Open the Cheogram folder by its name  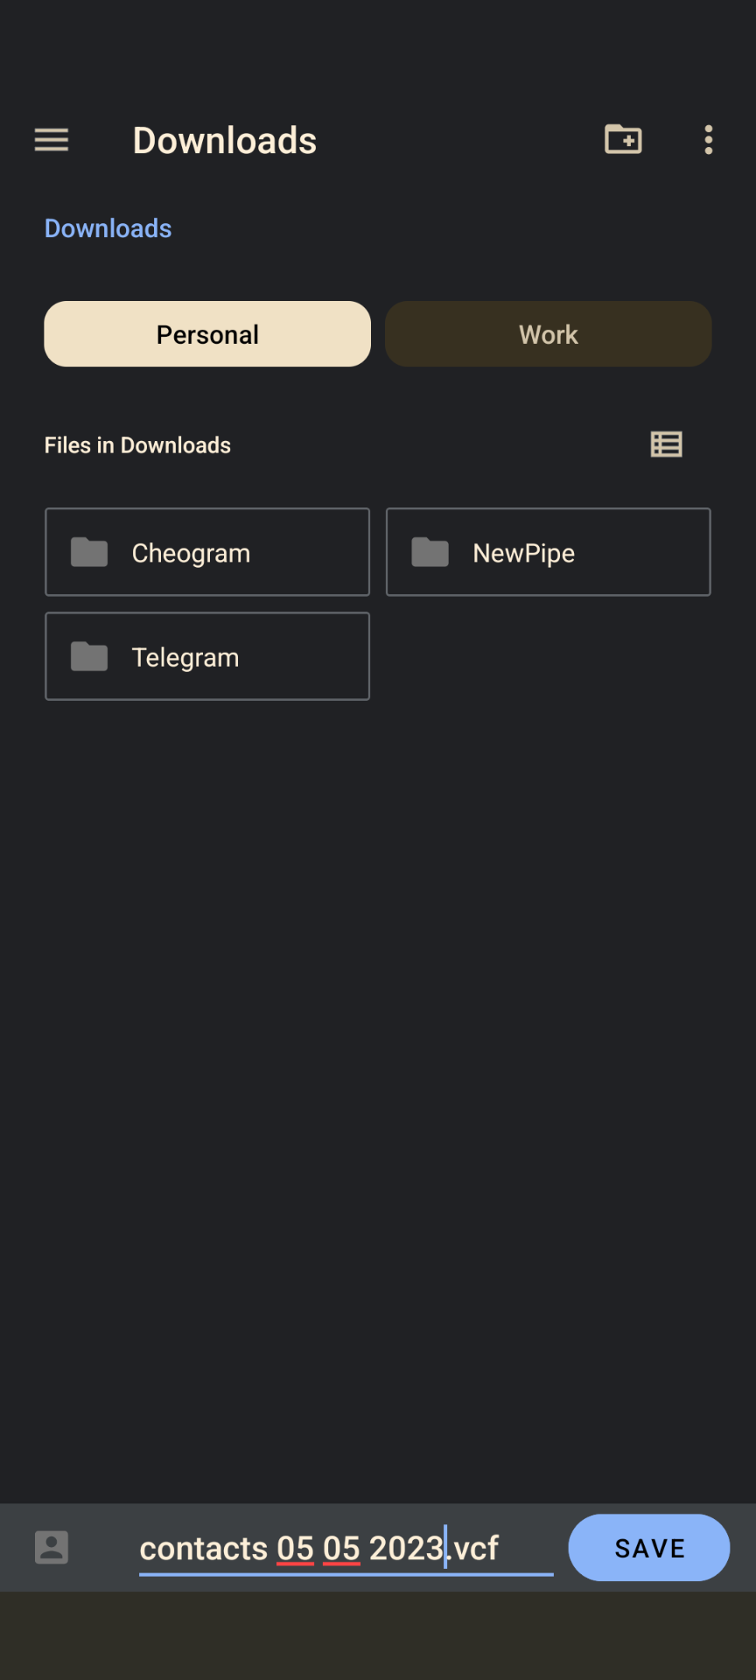click(x=191, y=553)
